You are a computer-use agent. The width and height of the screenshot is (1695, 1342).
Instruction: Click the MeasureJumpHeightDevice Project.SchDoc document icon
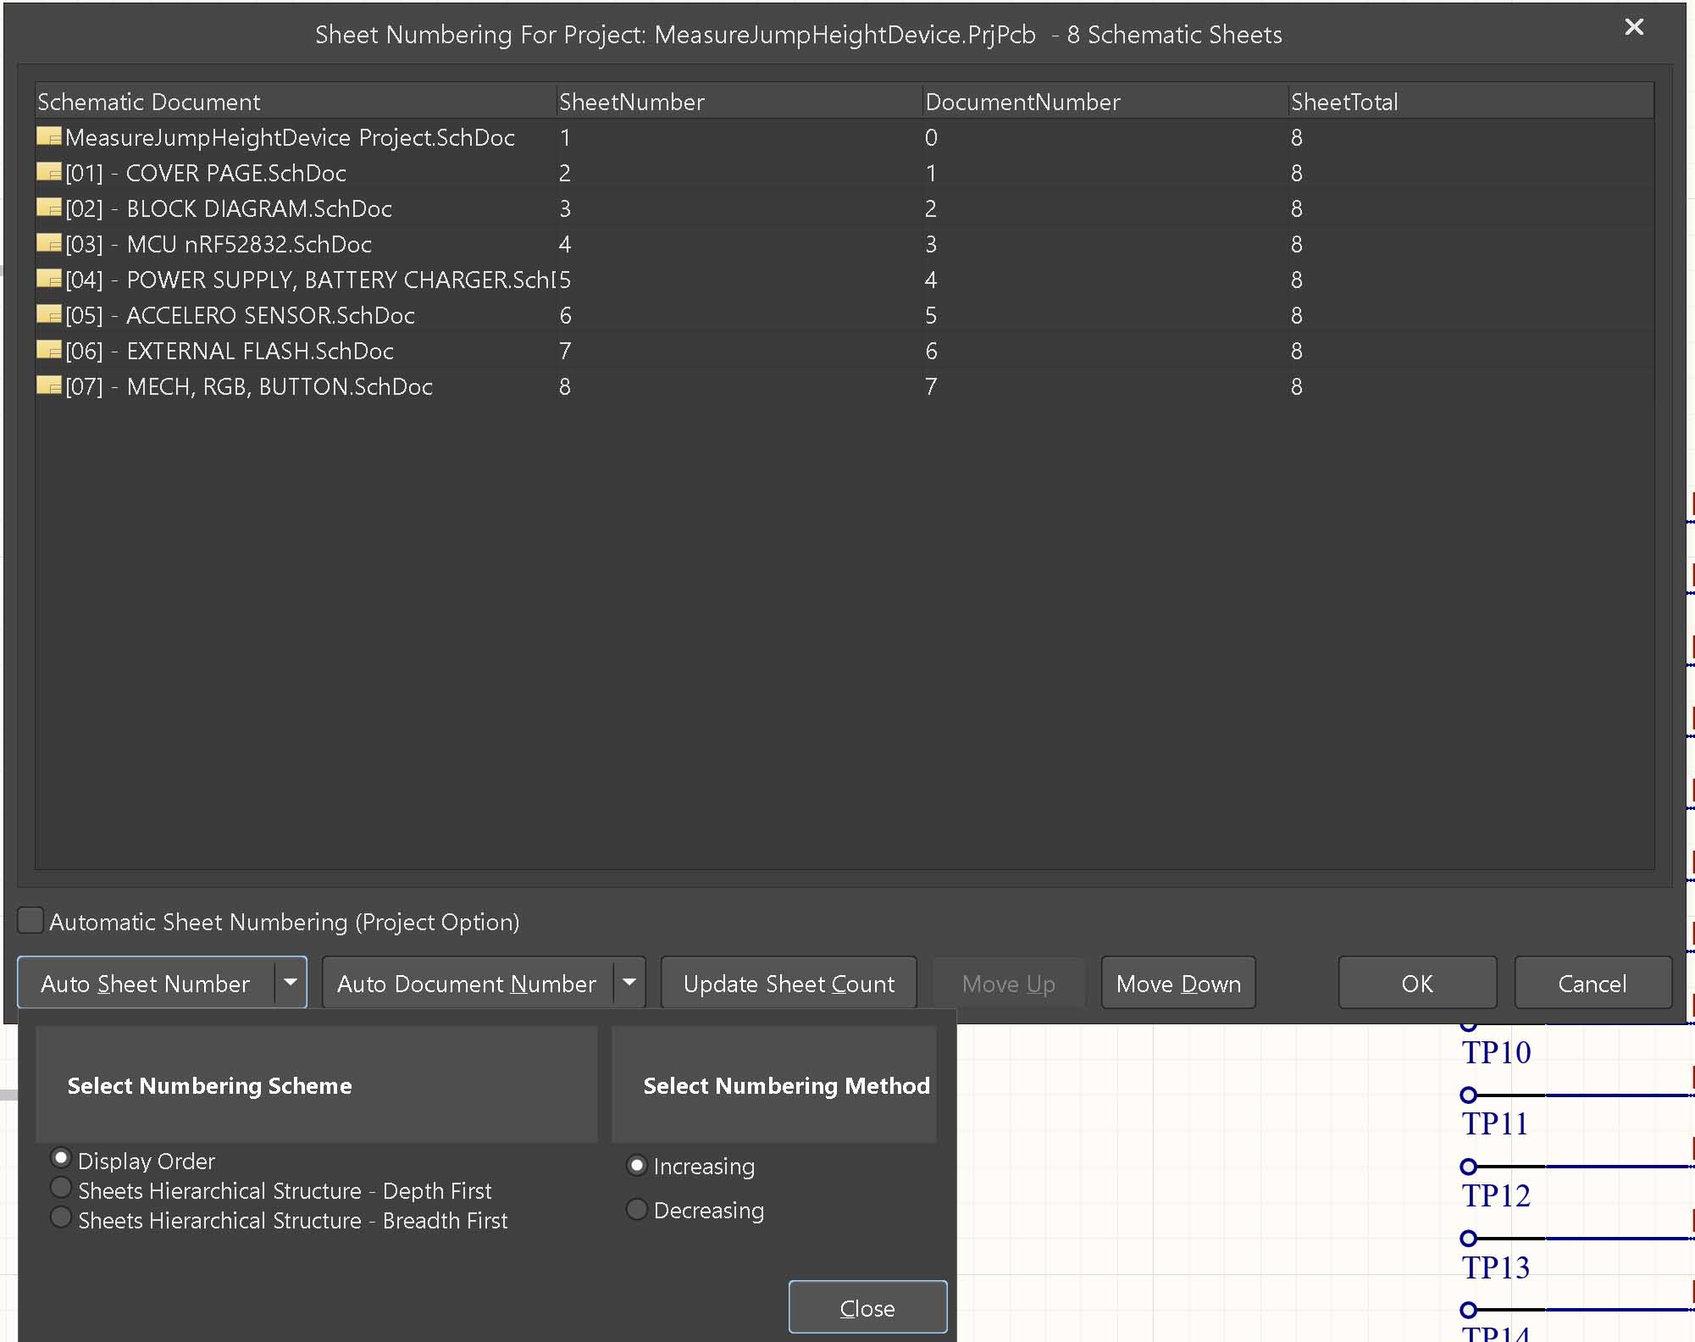coord(49,136)
